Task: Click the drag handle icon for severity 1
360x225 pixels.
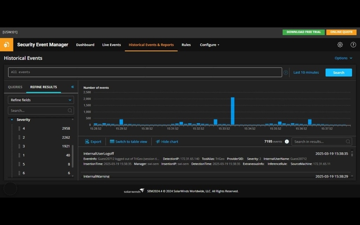Action: coord(19,155)
